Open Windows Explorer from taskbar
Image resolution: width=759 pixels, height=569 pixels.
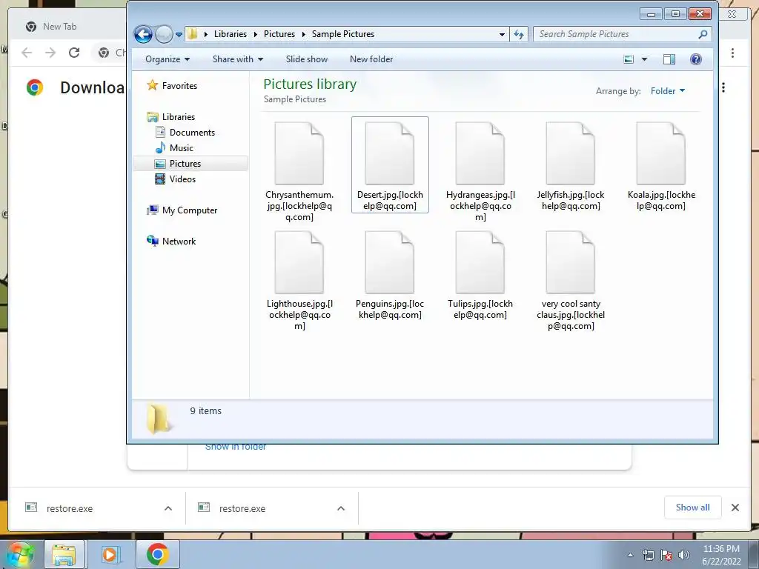(x=64, y=554)
